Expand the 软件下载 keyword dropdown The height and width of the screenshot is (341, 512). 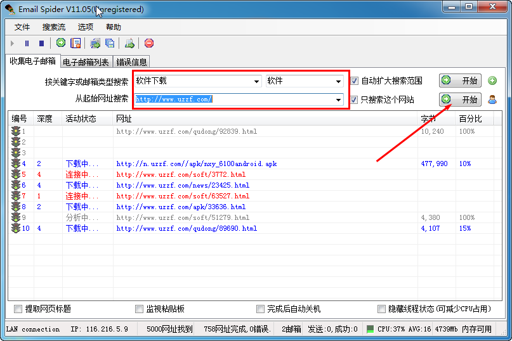click(257, 81)
